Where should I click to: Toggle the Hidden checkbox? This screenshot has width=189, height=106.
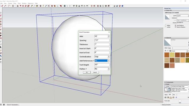166,26
